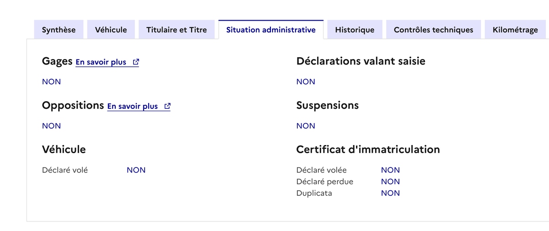Click the NON value under Gages
Screen dimensions: 549x231
(51, 82)
